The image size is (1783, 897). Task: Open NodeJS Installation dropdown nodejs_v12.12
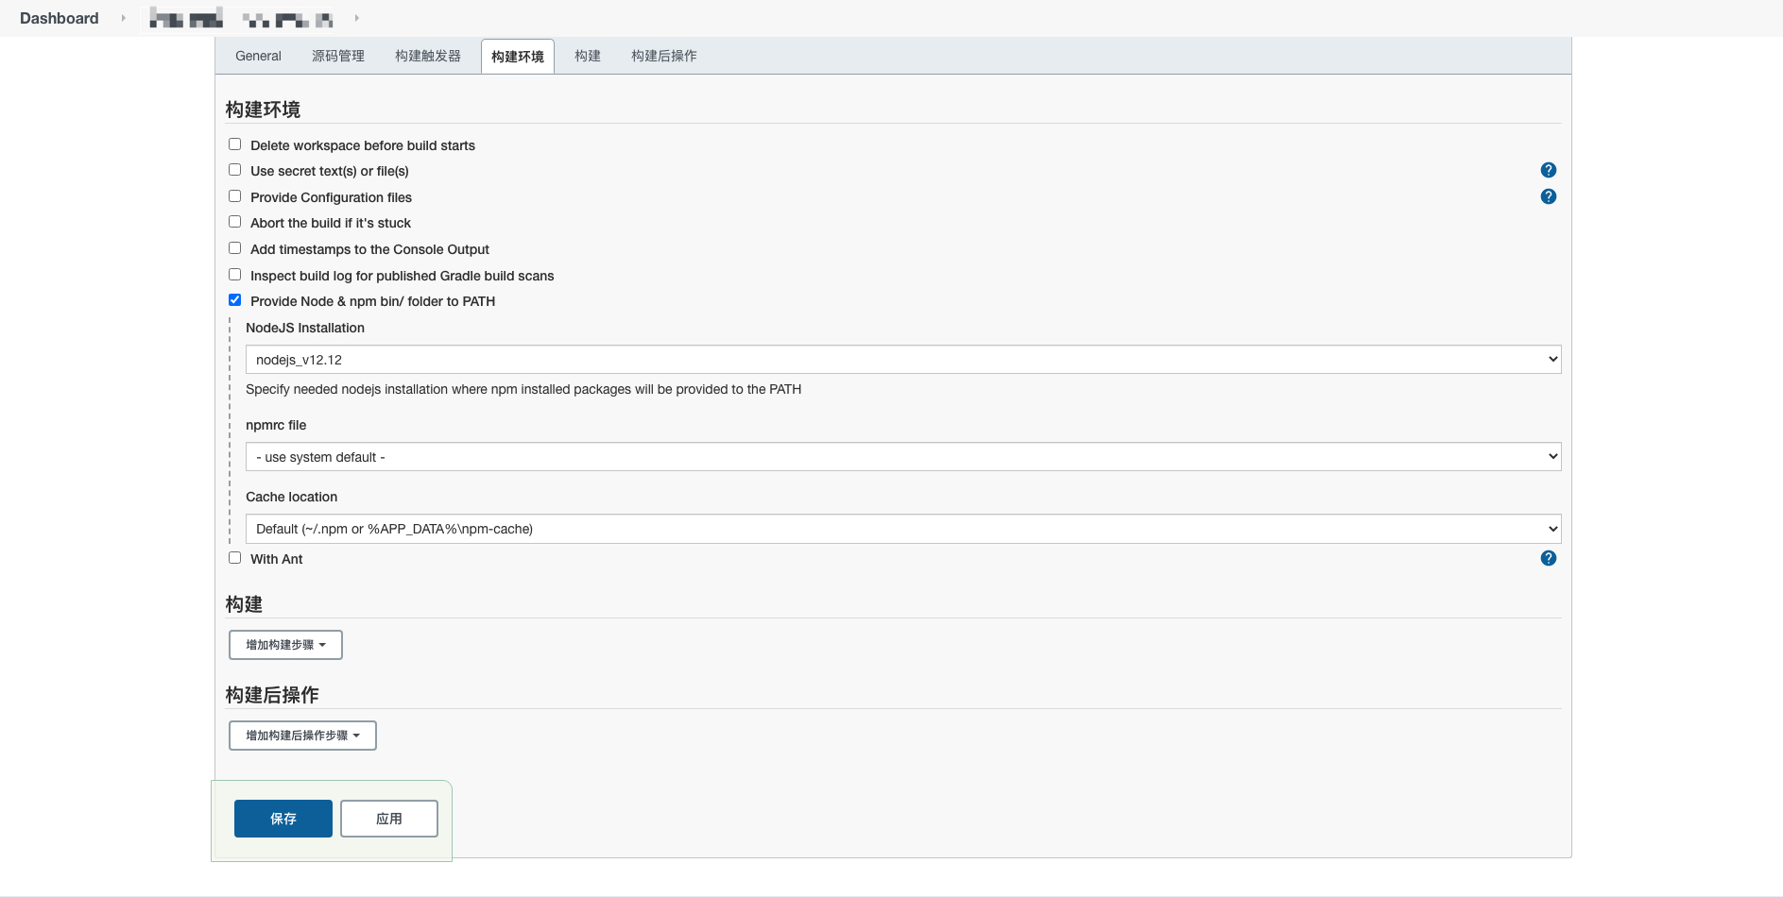coord(902,360)
